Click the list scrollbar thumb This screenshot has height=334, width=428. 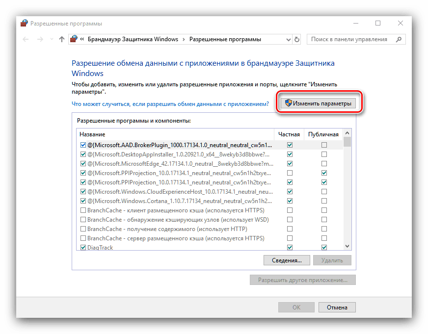(x=347, y=142)
